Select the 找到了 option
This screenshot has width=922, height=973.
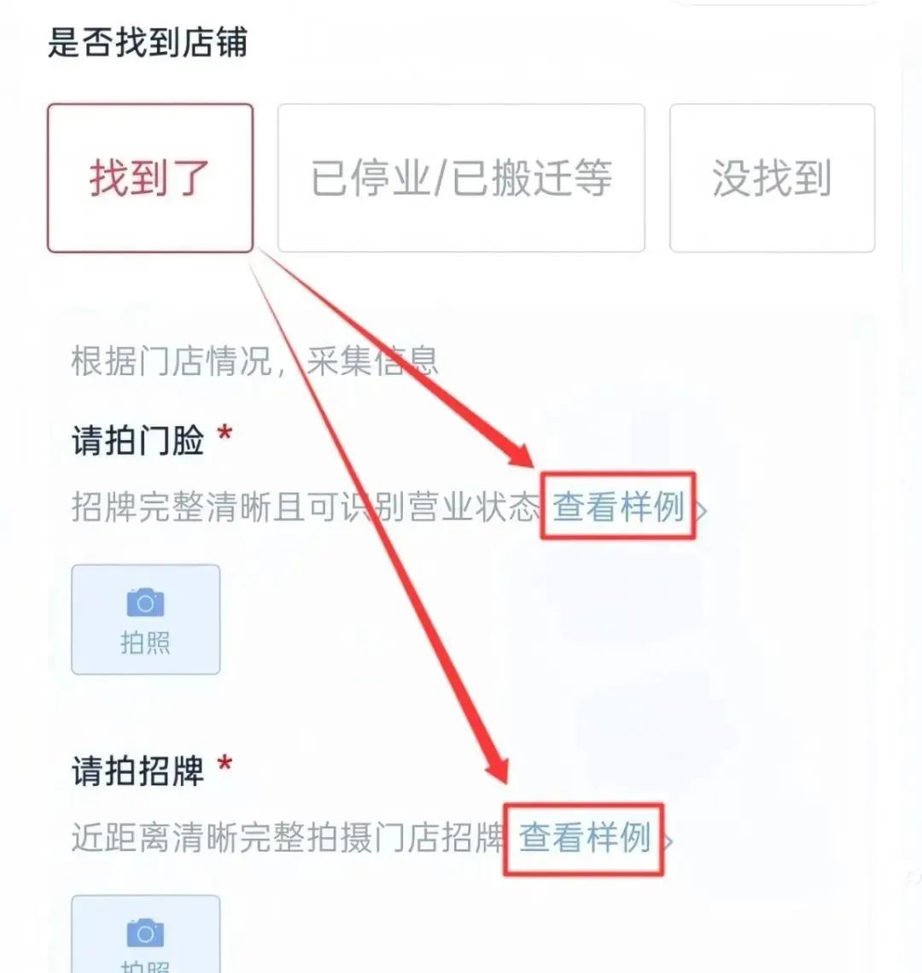click(x=150, y=178)
